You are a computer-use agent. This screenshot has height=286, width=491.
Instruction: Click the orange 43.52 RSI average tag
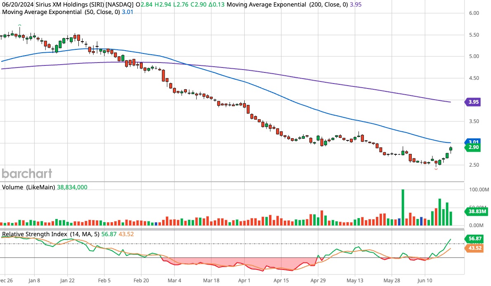[474, 248]
